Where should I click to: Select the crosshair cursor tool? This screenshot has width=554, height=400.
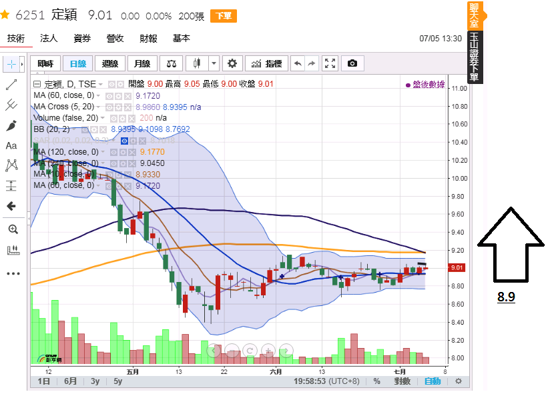click(11, 64)
